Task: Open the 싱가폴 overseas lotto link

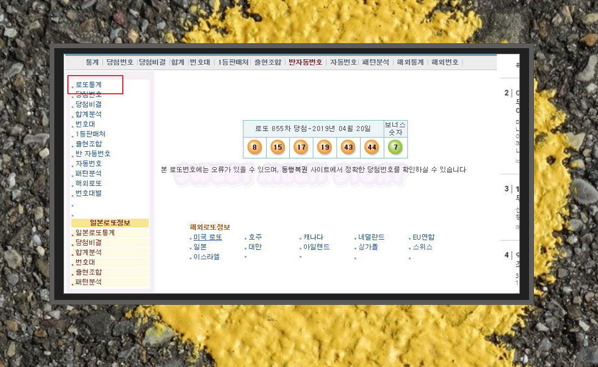Action: [x=368, y=248]
